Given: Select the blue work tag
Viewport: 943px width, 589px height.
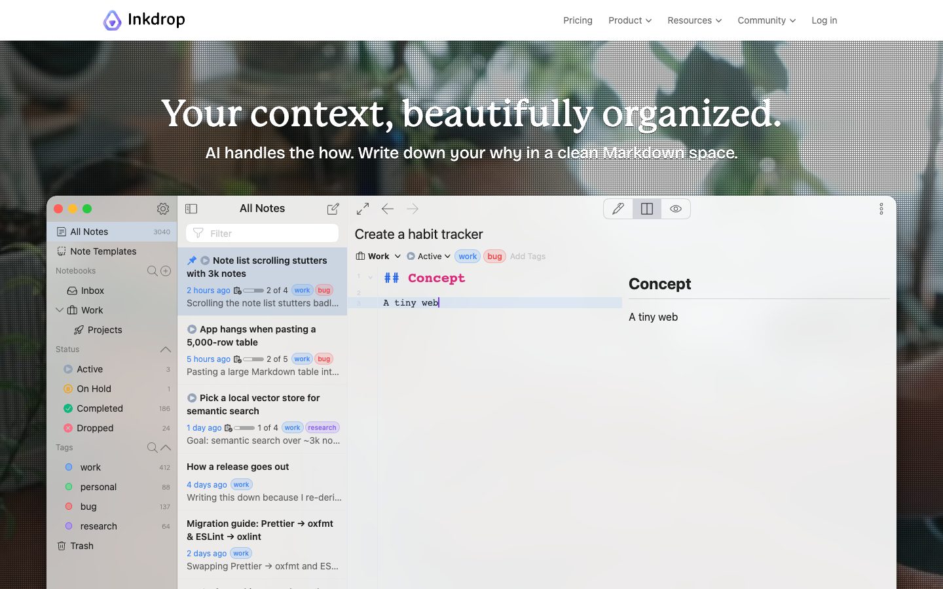Looking at the screenshot, I should [112, 467].
